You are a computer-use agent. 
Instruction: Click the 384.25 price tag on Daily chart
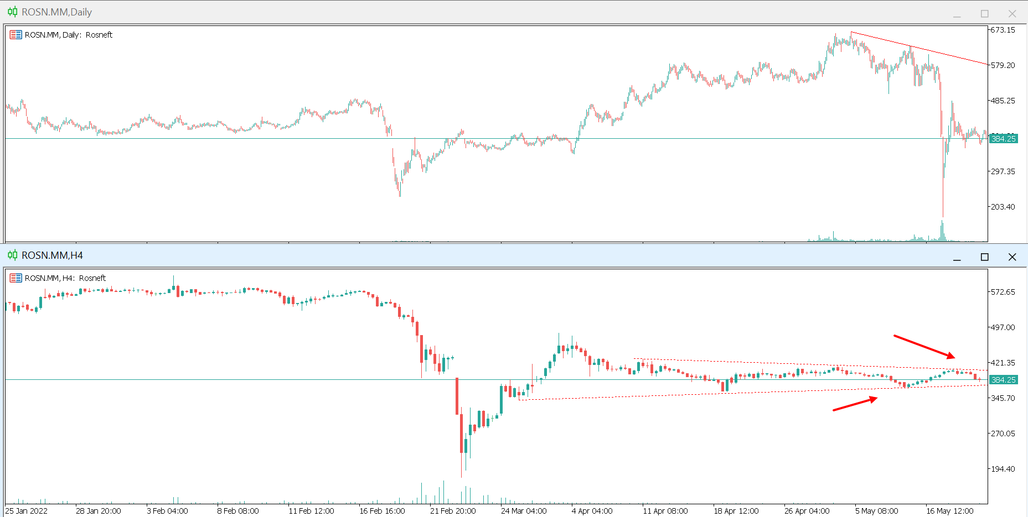(1003, 139)
